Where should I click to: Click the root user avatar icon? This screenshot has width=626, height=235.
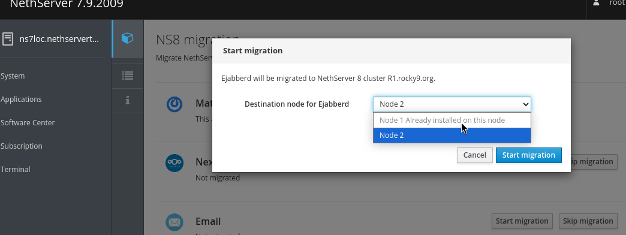click(x=596, y=3)
